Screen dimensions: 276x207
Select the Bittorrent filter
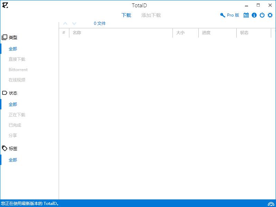point(18,70)
